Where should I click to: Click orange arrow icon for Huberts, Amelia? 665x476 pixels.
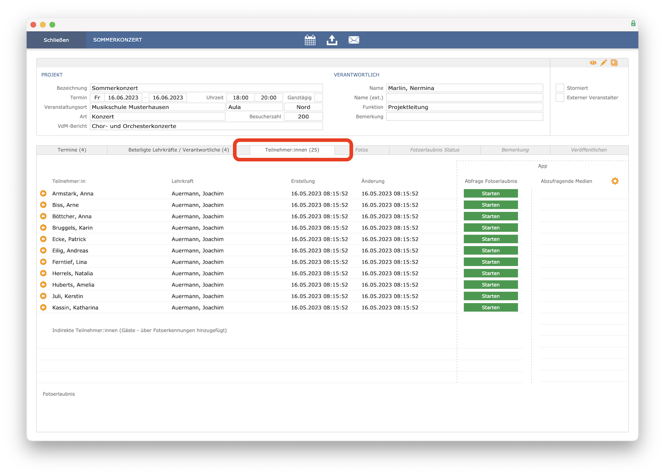[43, 285]
